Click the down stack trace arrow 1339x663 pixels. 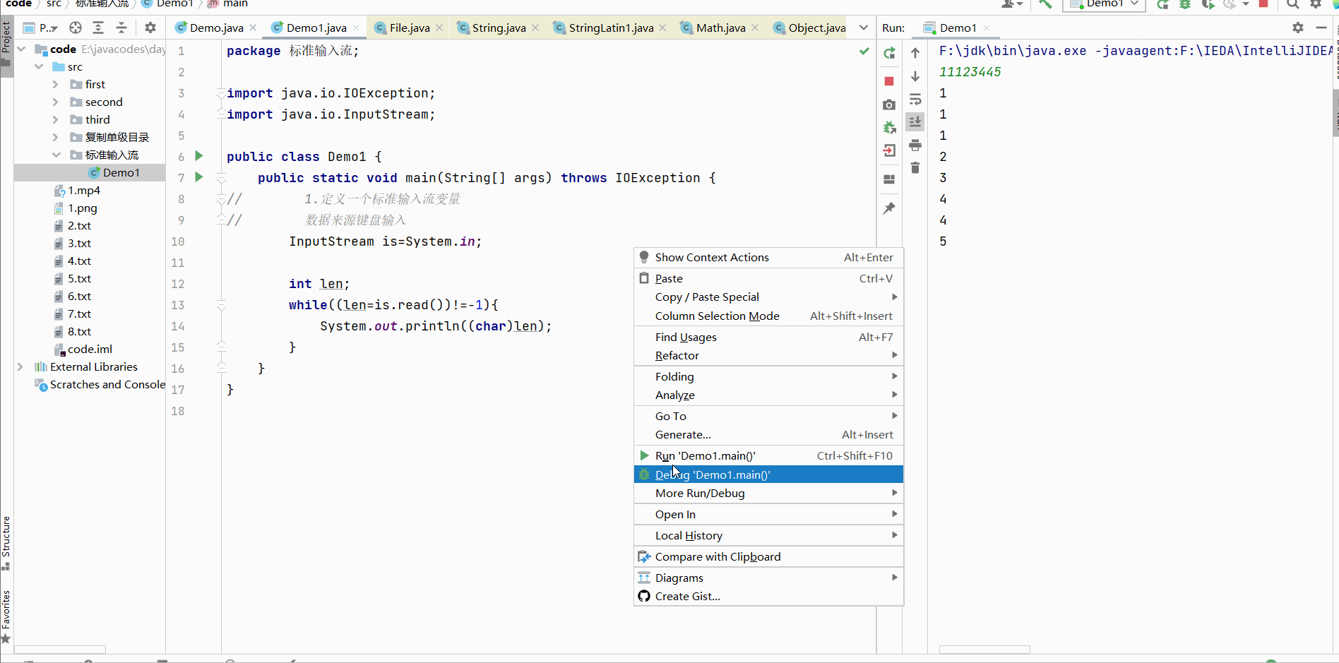point(915,76)
